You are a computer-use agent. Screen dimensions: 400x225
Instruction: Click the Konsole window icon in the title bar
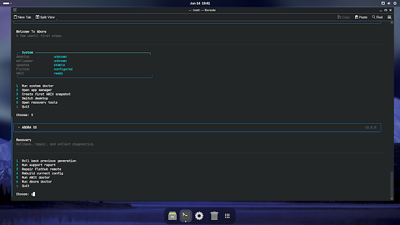tap(15, 10)
